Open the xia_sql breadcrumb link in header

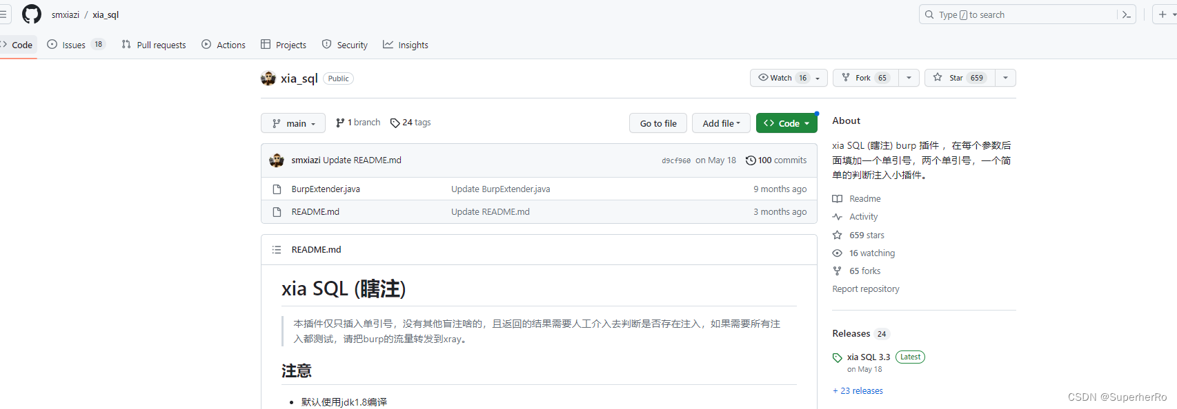pos(106,14)
